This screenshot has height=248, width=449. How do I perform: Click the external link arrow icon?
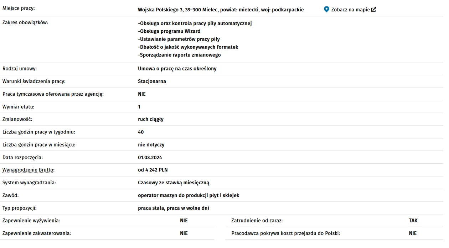(x=373, y=10)
